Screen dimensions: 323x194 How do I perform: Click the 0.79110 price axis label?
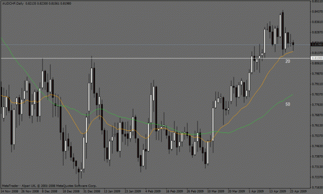(x=317, y=84)
